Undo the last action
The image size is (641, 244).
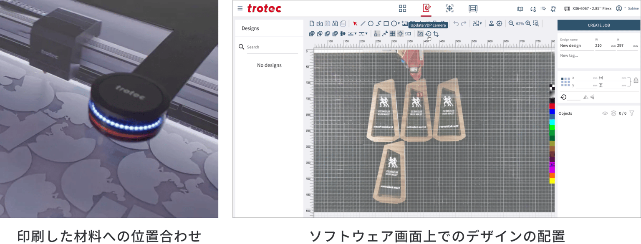(x=456, y=23)
